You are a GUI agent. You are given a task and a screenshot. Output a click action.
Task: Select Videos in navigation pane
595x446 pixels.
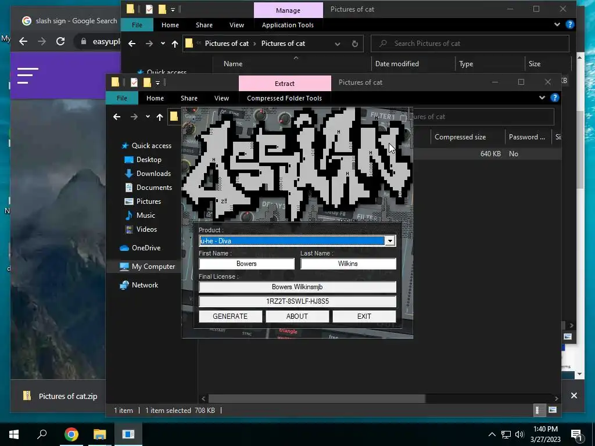point(141,229)
